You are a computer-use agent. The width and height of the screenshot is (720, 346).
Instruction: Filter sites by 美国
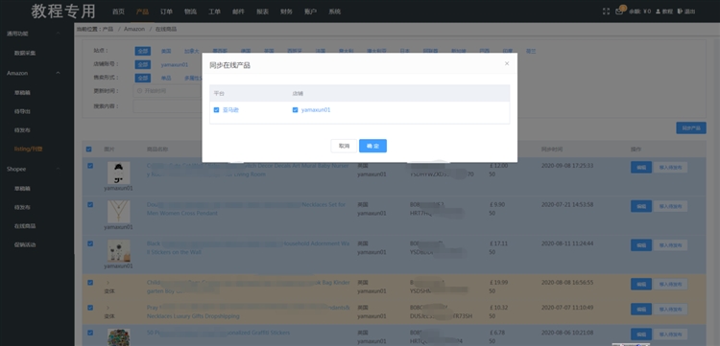click(x=166, y=52)
